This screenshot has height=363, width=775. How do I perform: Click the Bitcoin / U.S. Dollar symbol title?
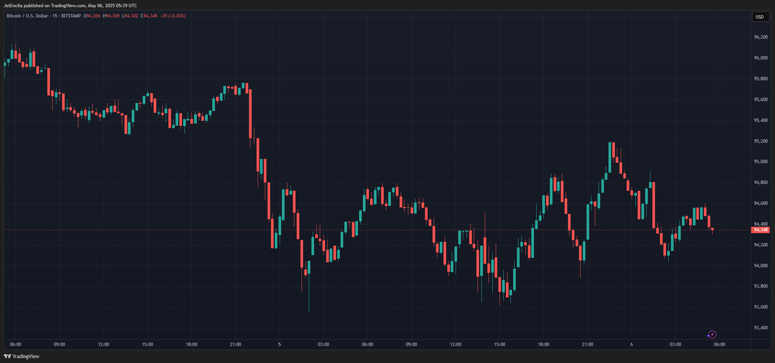point(27,16)
